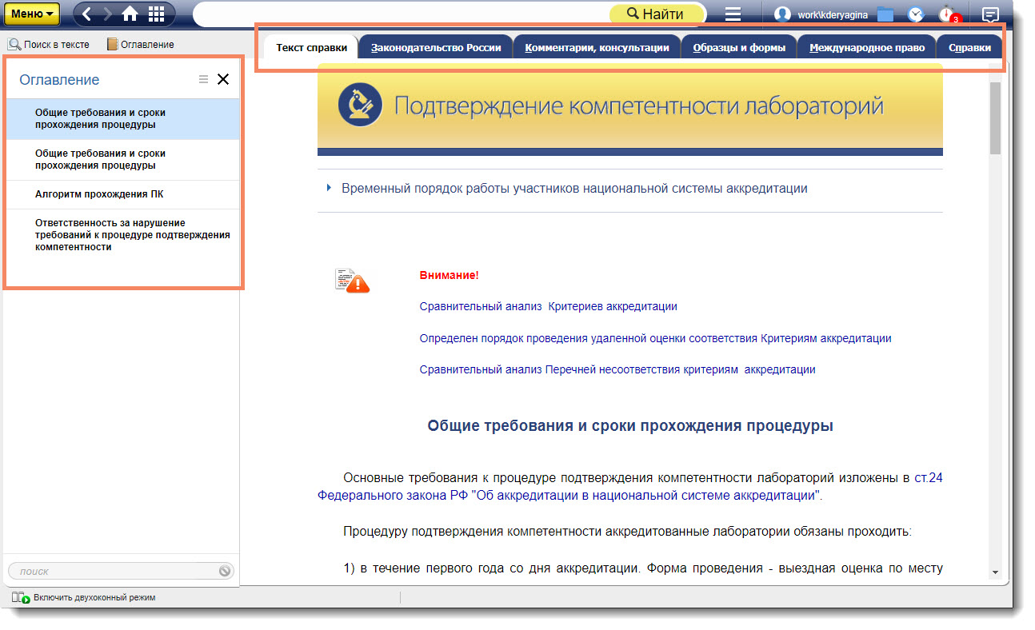Click the Оглавление toolbar button
Screen dimensions: 1035x630
coord(140,45)
